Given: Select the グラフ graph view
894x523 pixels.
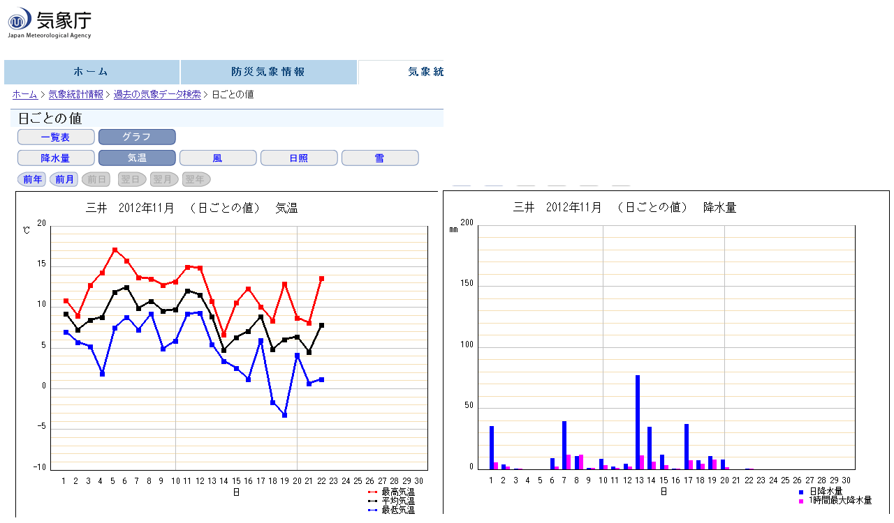Looking at the screenshot, I should coord(137,137).
